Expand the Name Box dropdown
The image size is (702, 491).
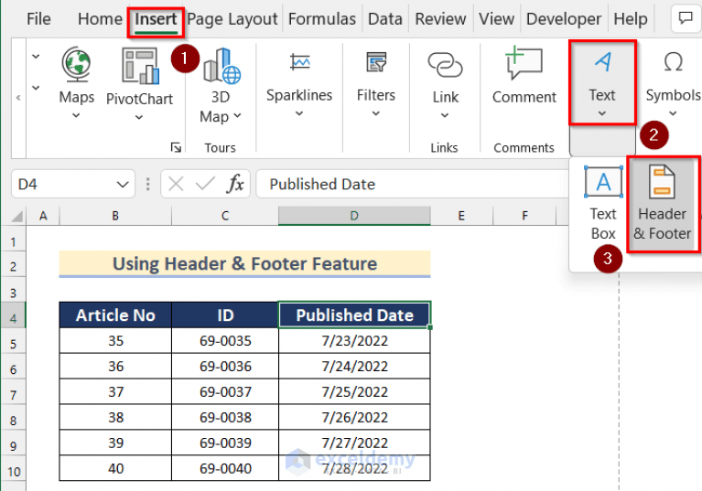click(123, 184)
